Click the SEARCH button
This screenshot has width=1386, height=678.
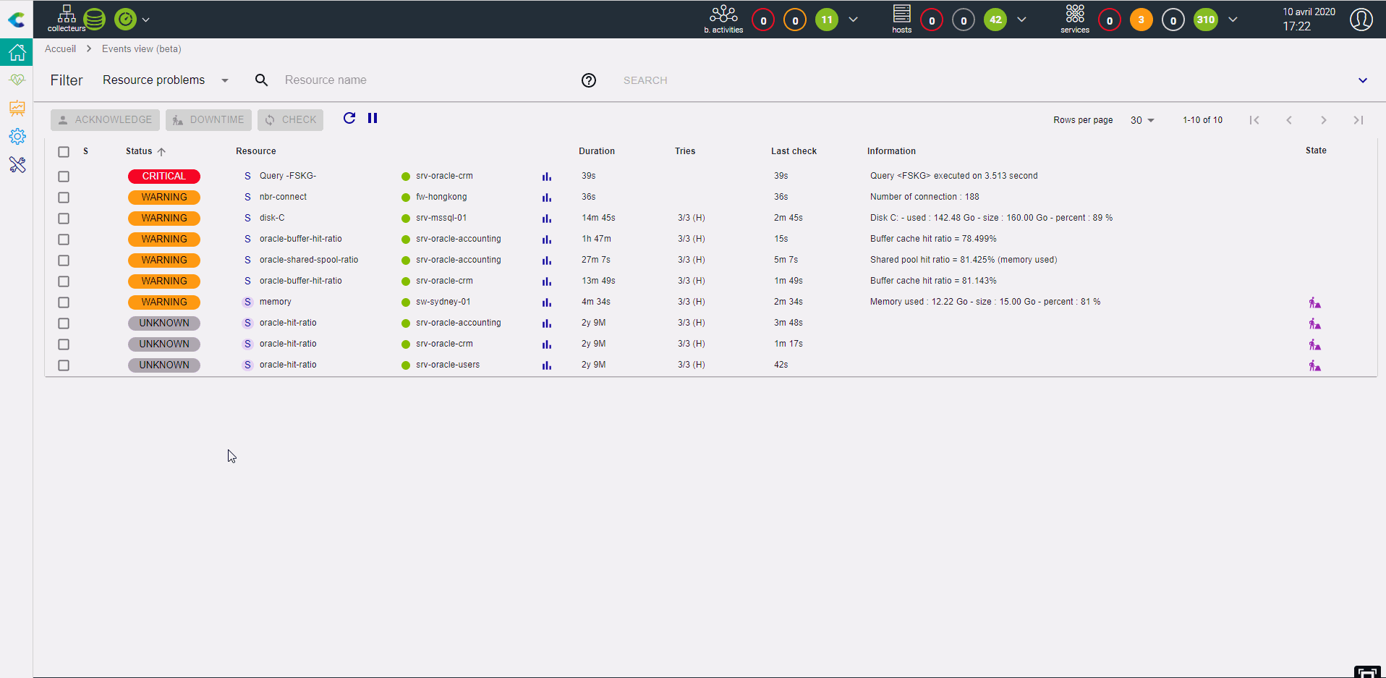click(645, 80)
